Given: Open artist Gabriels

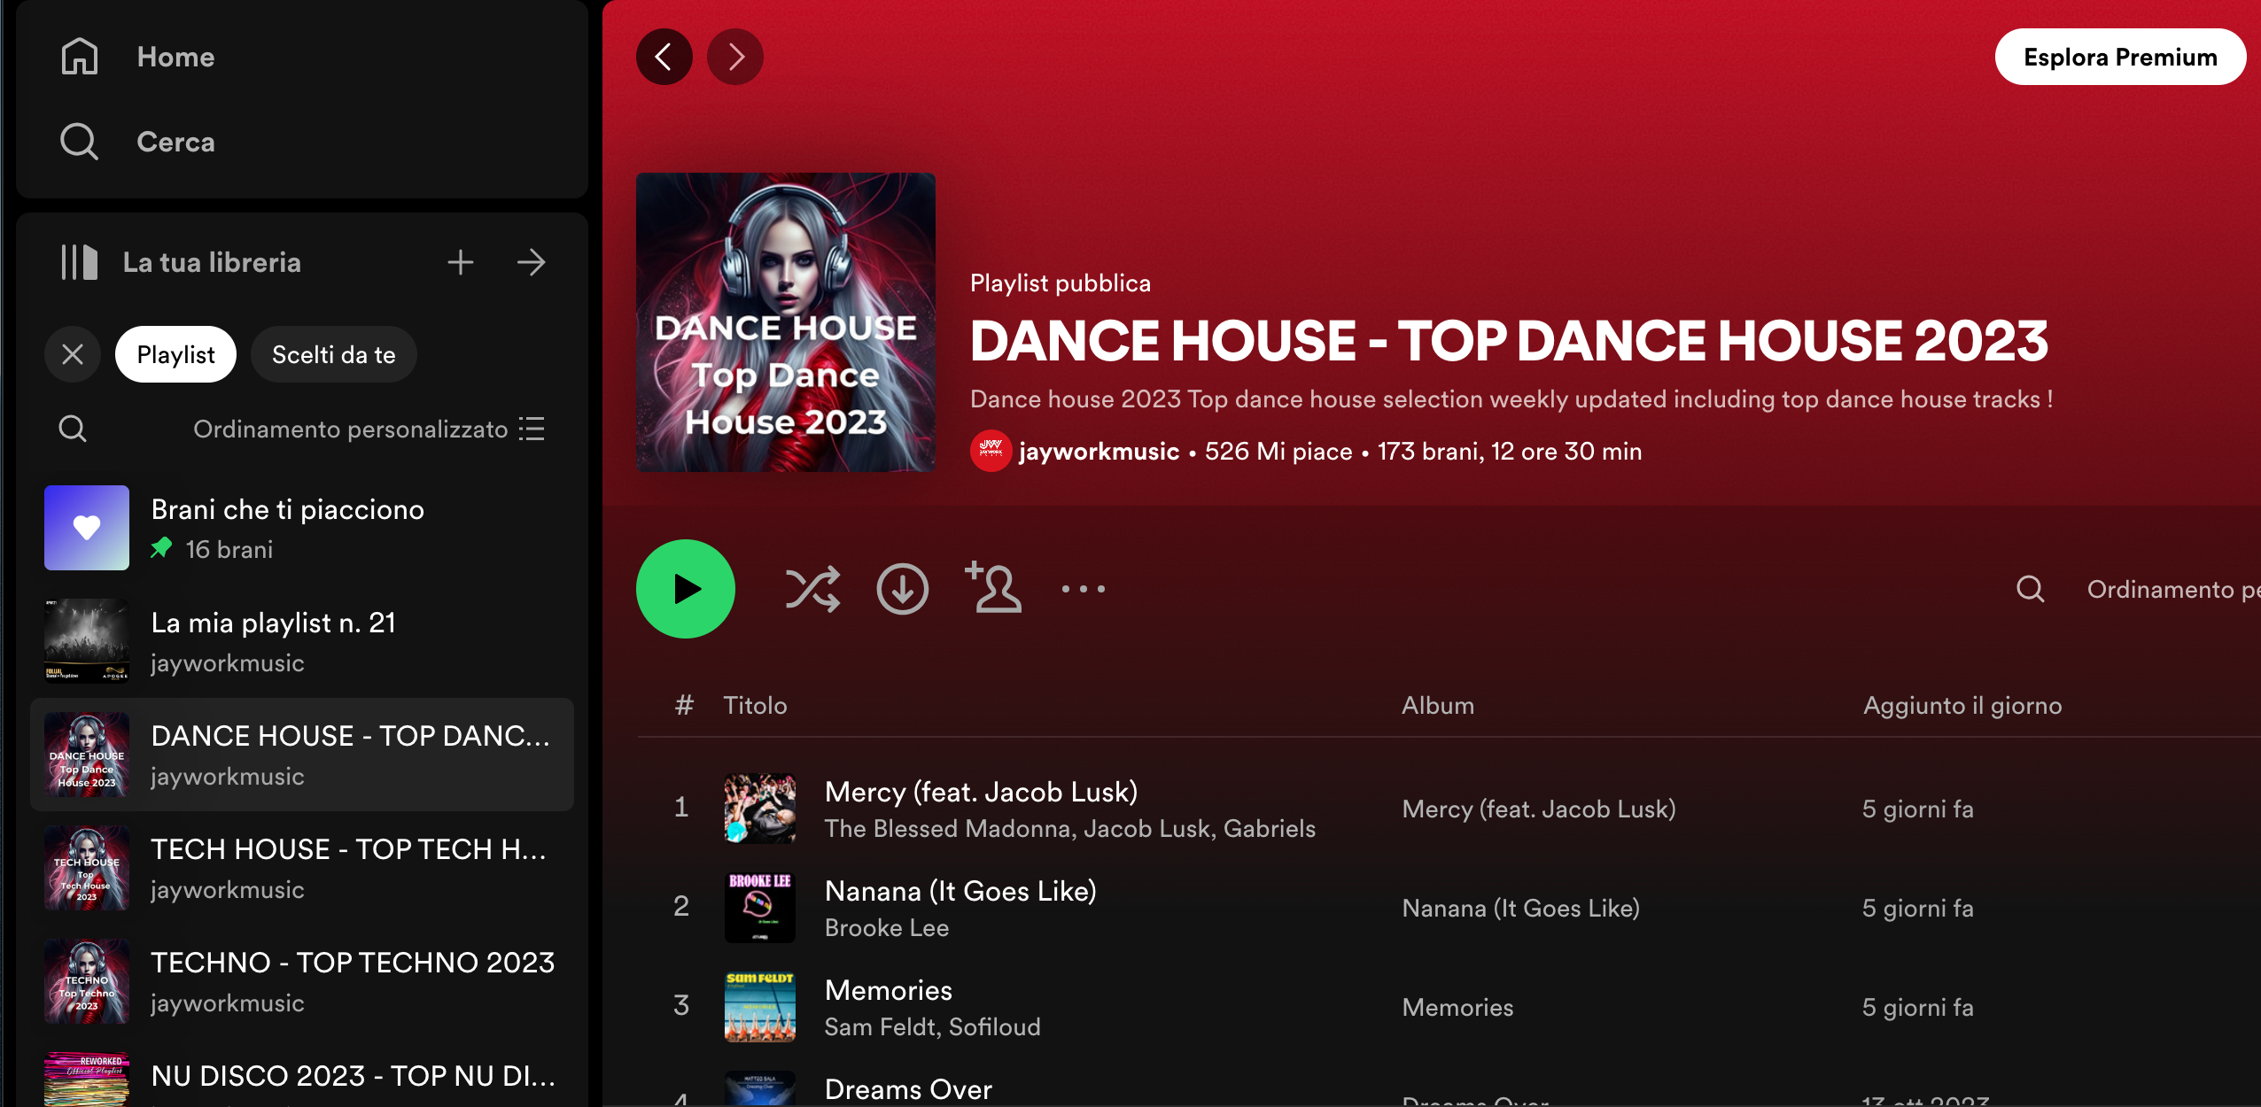Looking at the screenshot, I should (1270, 829).
